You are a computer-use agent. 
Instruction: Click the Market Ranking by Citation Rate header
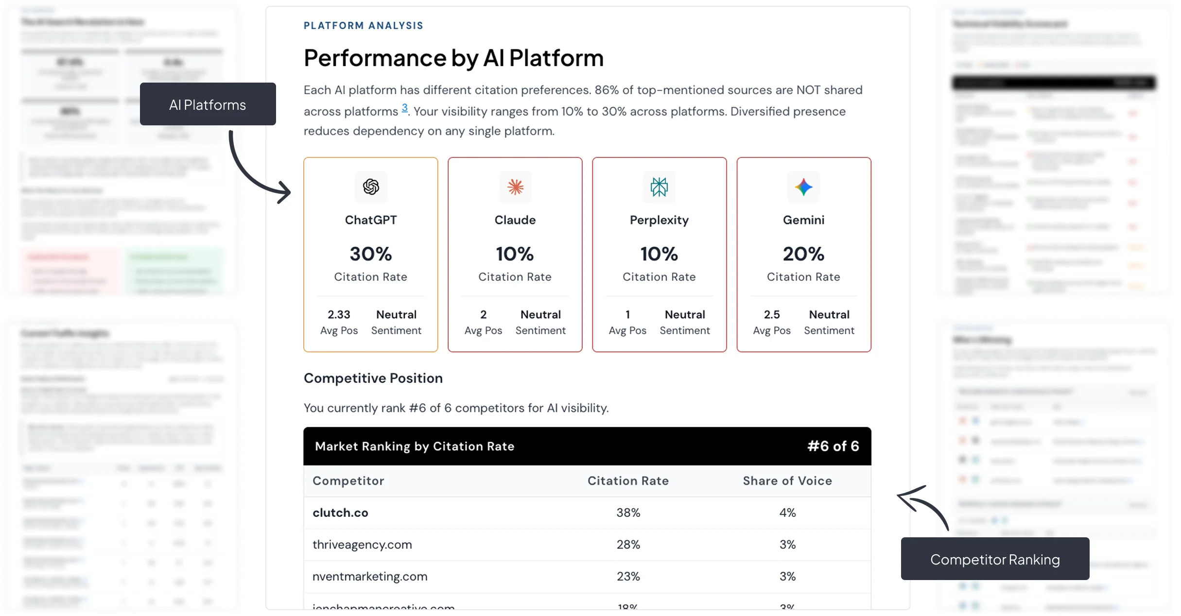[415, 446]
